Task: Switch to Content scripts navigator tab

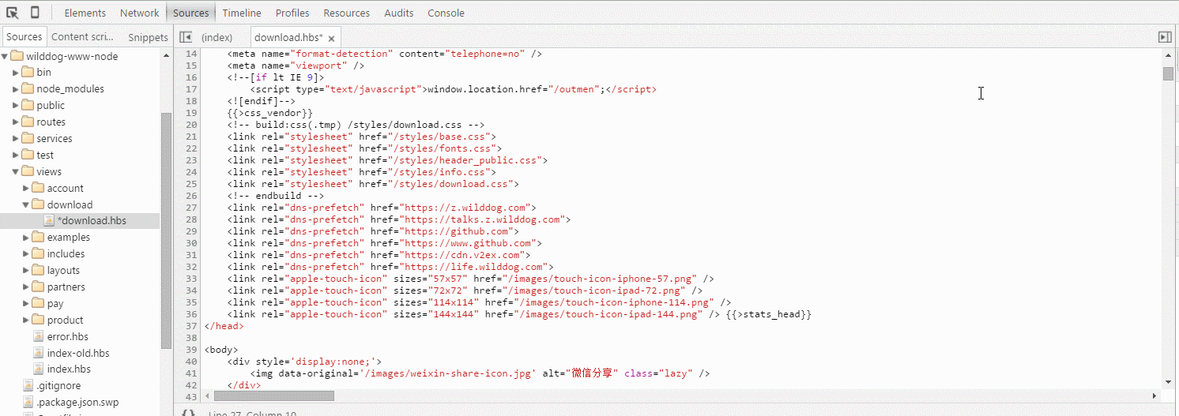Action: 82,36
